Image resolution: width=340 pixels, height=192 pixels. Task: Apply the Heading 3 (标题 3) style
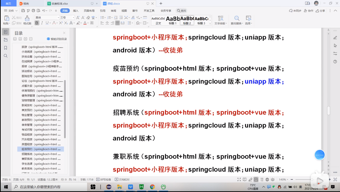tap(202, 20)
